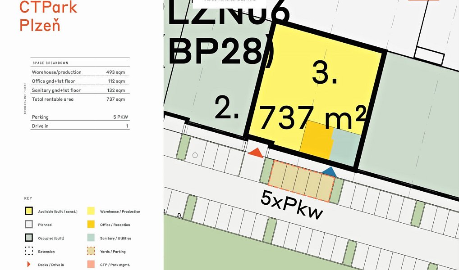Click the 132 sqm value
Image resolution: width=459 pixels, height=270 pixels.
[x=116, y=90]
